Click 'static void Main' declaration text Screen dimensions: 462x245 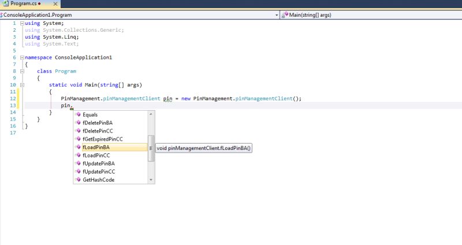(73, 85)
